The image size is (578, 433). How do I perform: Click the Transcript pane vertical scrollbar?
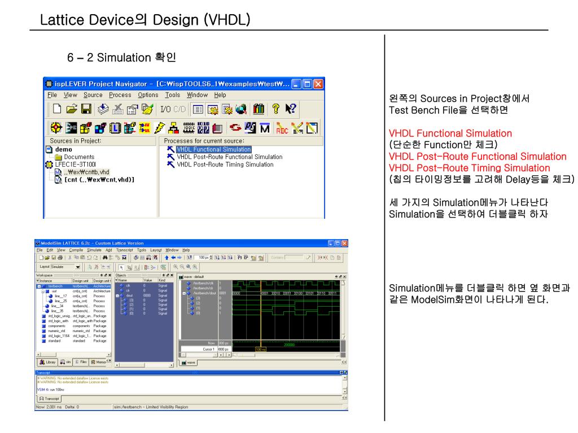pos(345,385)
